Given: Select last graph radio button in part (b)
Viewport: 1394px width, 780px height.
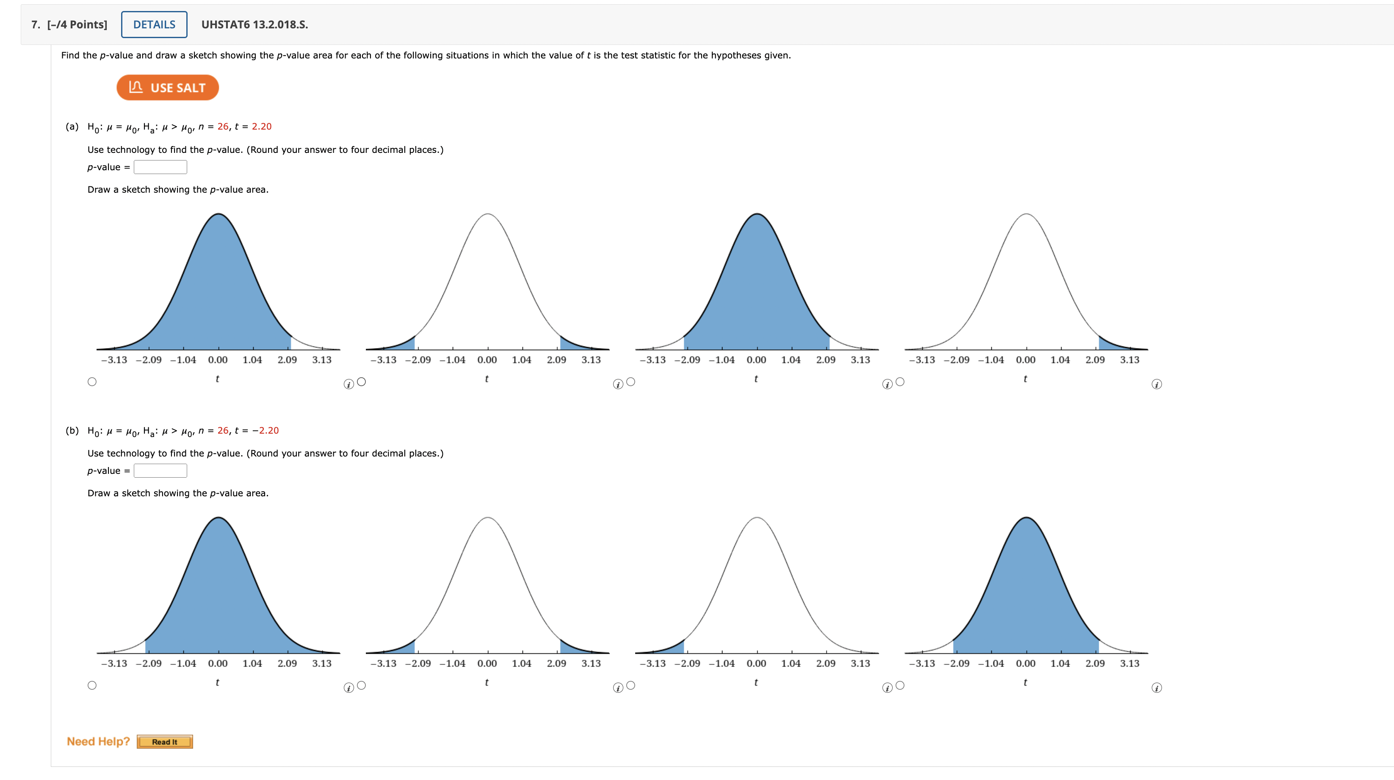Looking at the screenshot, I should click(900, 685).
